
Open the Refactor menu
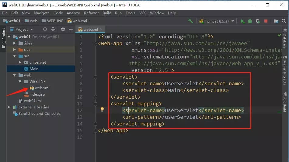[x=92, y=13]
